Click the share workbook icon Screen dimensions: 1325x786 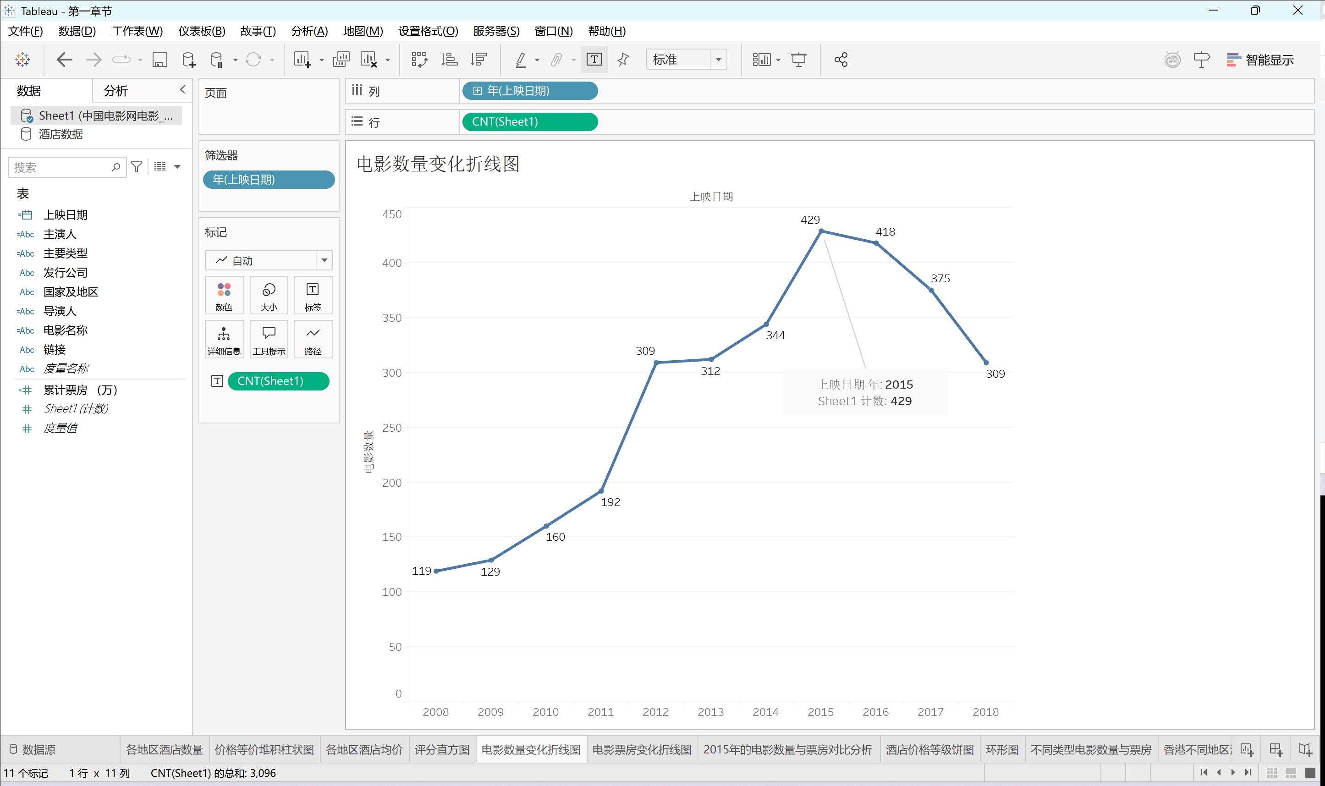(x=841, y=59)
